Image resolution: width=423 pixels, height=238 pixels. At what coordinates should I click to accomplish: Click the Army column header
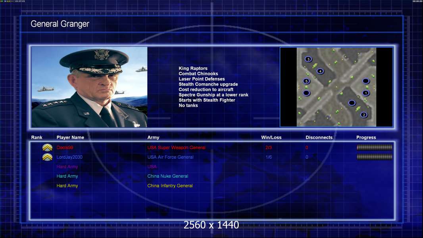153,138
